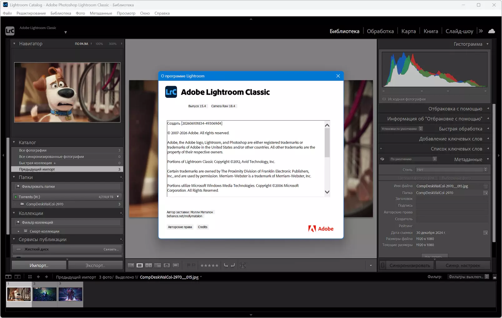Toggle the Исходная фотография checkbox

(x=384, y=99)
